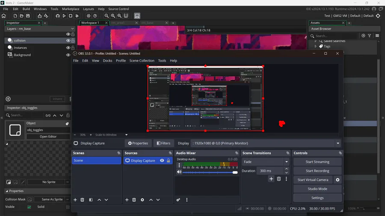Switch to the rm_area1 workspace tab
385x216 pixels.
point(118,23)
